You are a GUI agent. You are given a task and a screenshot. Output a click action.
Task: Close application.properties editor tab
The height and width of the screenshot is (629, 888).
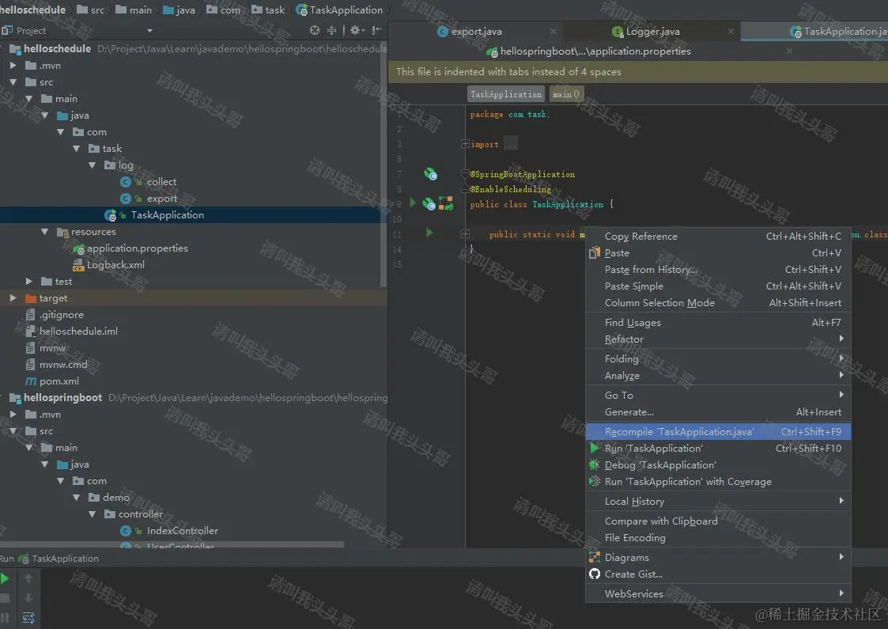pos(789,51)
